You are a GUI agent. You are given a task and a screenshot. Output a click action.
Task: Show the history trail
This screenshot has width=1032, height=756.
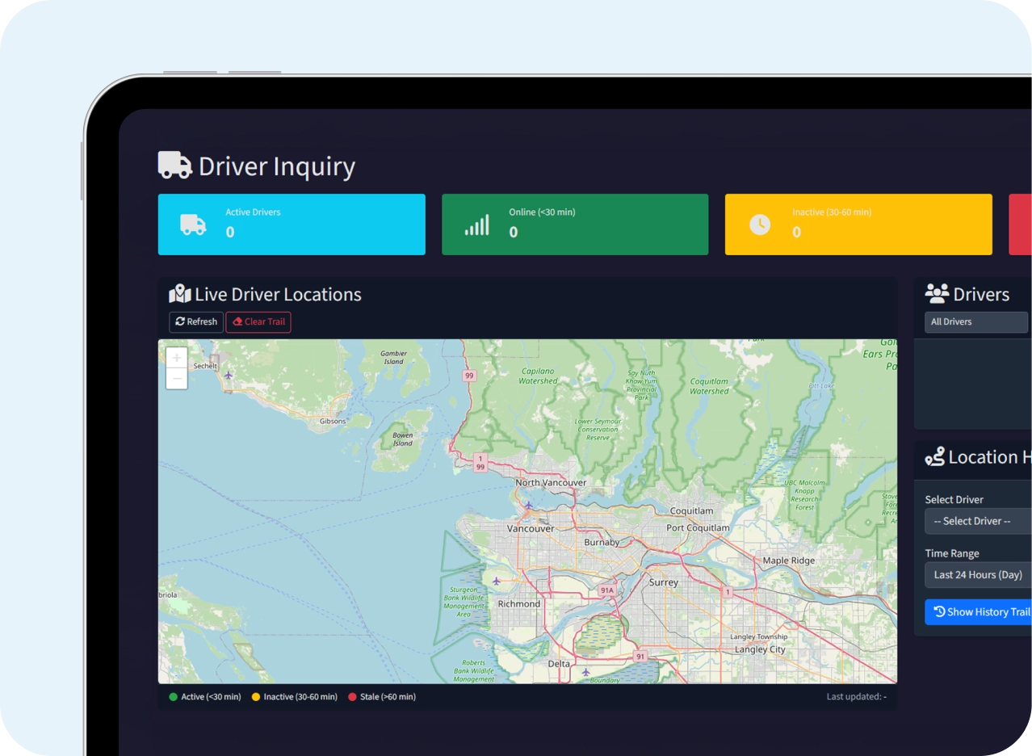point(980,611)
